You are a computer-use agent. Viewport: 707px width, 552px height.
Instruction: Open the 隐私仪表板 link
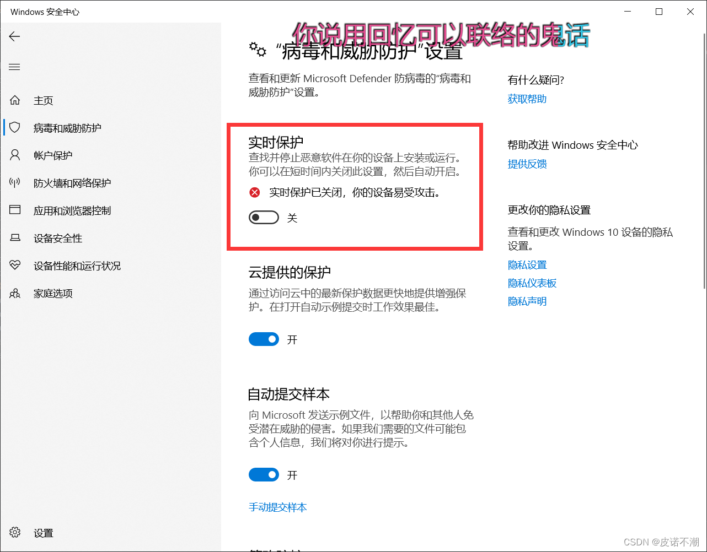point(532,283)
